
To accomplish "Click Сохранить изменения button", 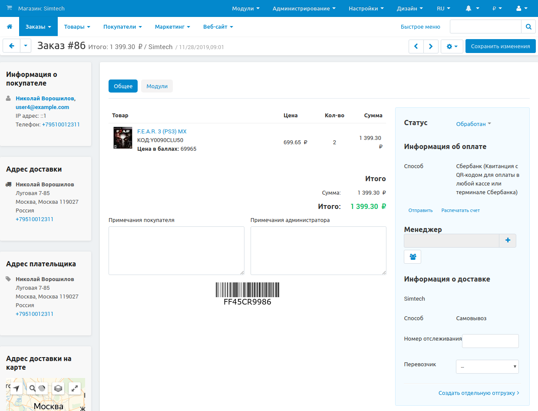I will click(x=500, y=46).
